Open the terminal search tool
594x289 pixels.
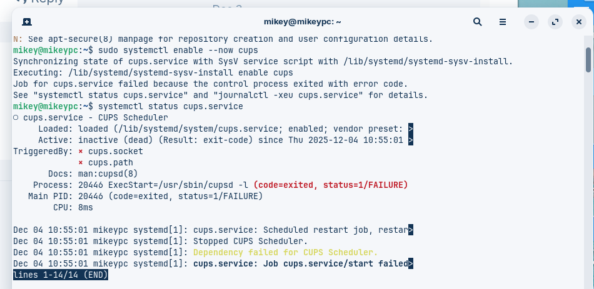(478, 22)
